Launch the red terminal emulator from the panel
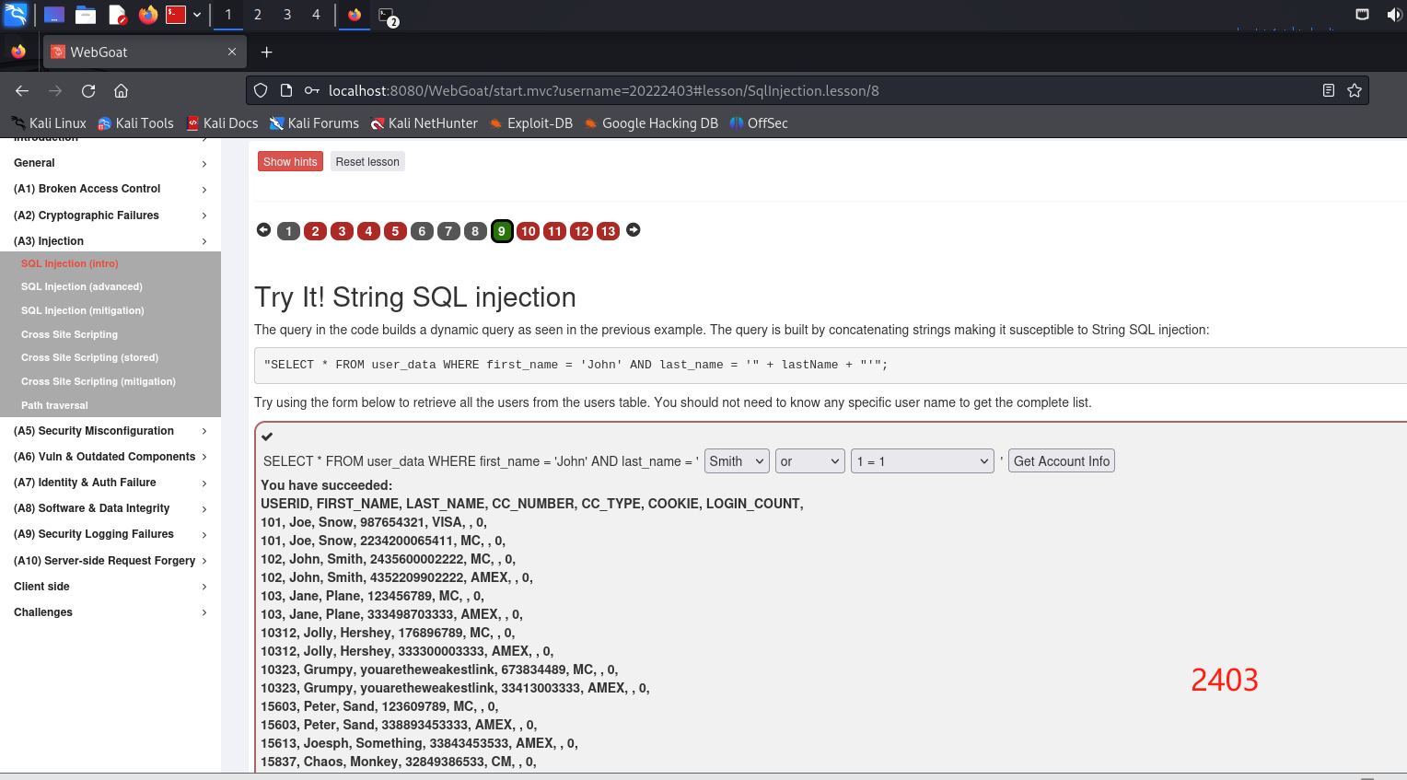The image size is (1407, 780). pos(176,15)
